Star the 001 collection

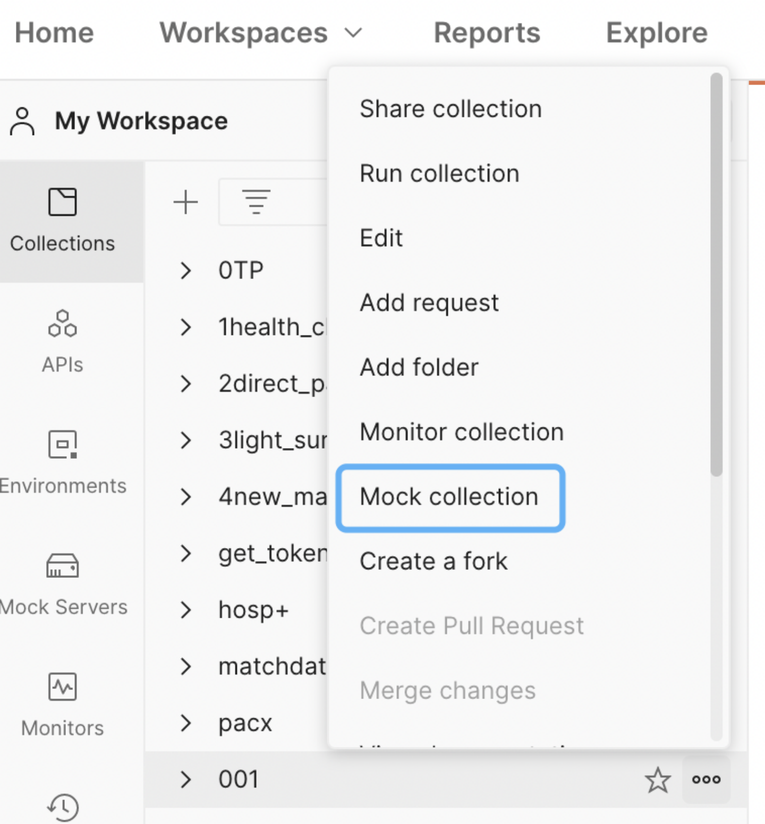tap(658, 779)
